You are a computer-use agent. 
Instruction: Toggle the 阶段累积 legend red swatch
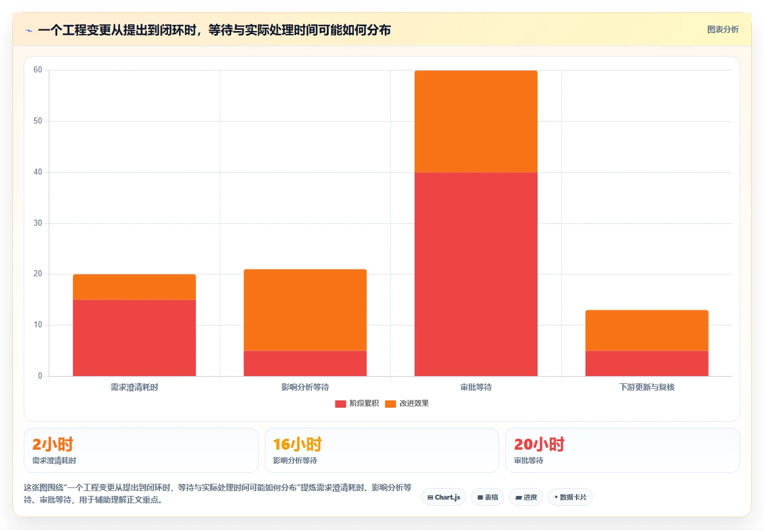pos(340,403)
